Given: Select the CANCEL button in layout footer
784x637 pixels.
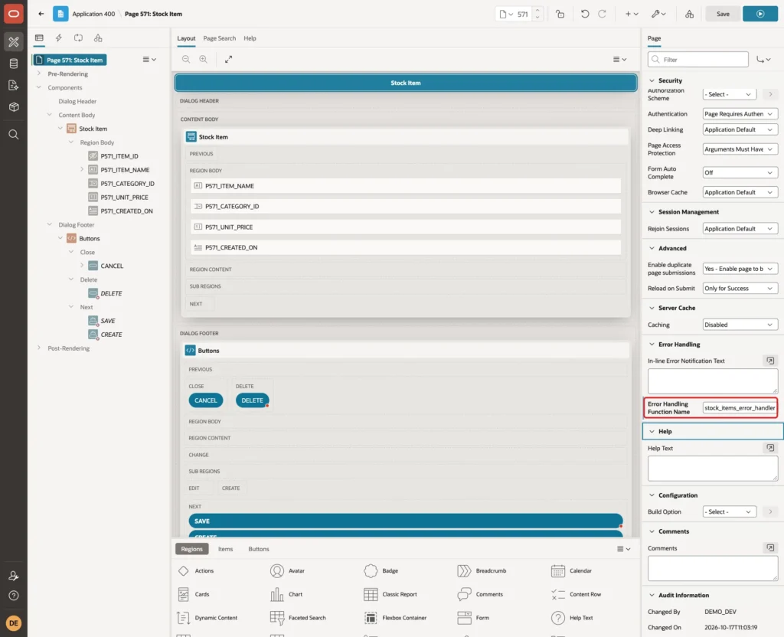Looking at the screenshot, I should pyautogui.click(x=205, y=400).
